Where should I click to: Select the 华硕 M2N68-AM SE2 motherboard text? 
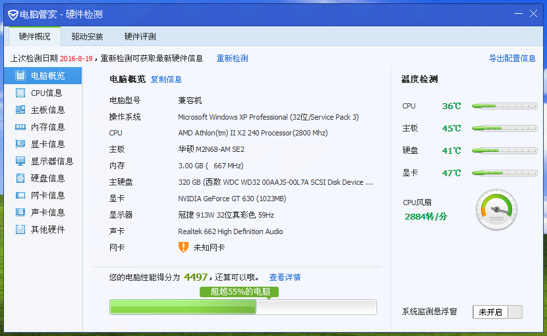211,149
